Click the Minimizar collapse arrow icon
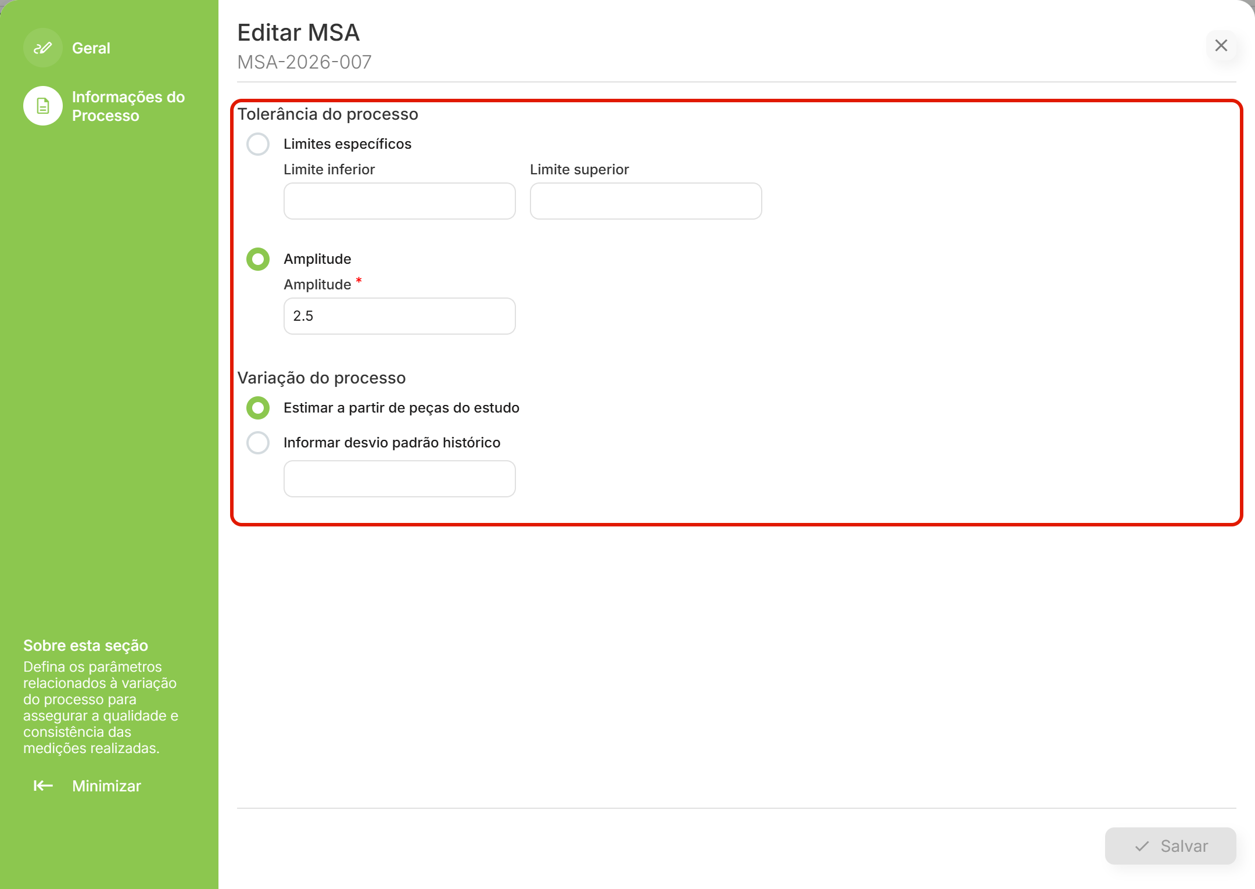This screenshot has width=1255, height=889. pos(43,786)
